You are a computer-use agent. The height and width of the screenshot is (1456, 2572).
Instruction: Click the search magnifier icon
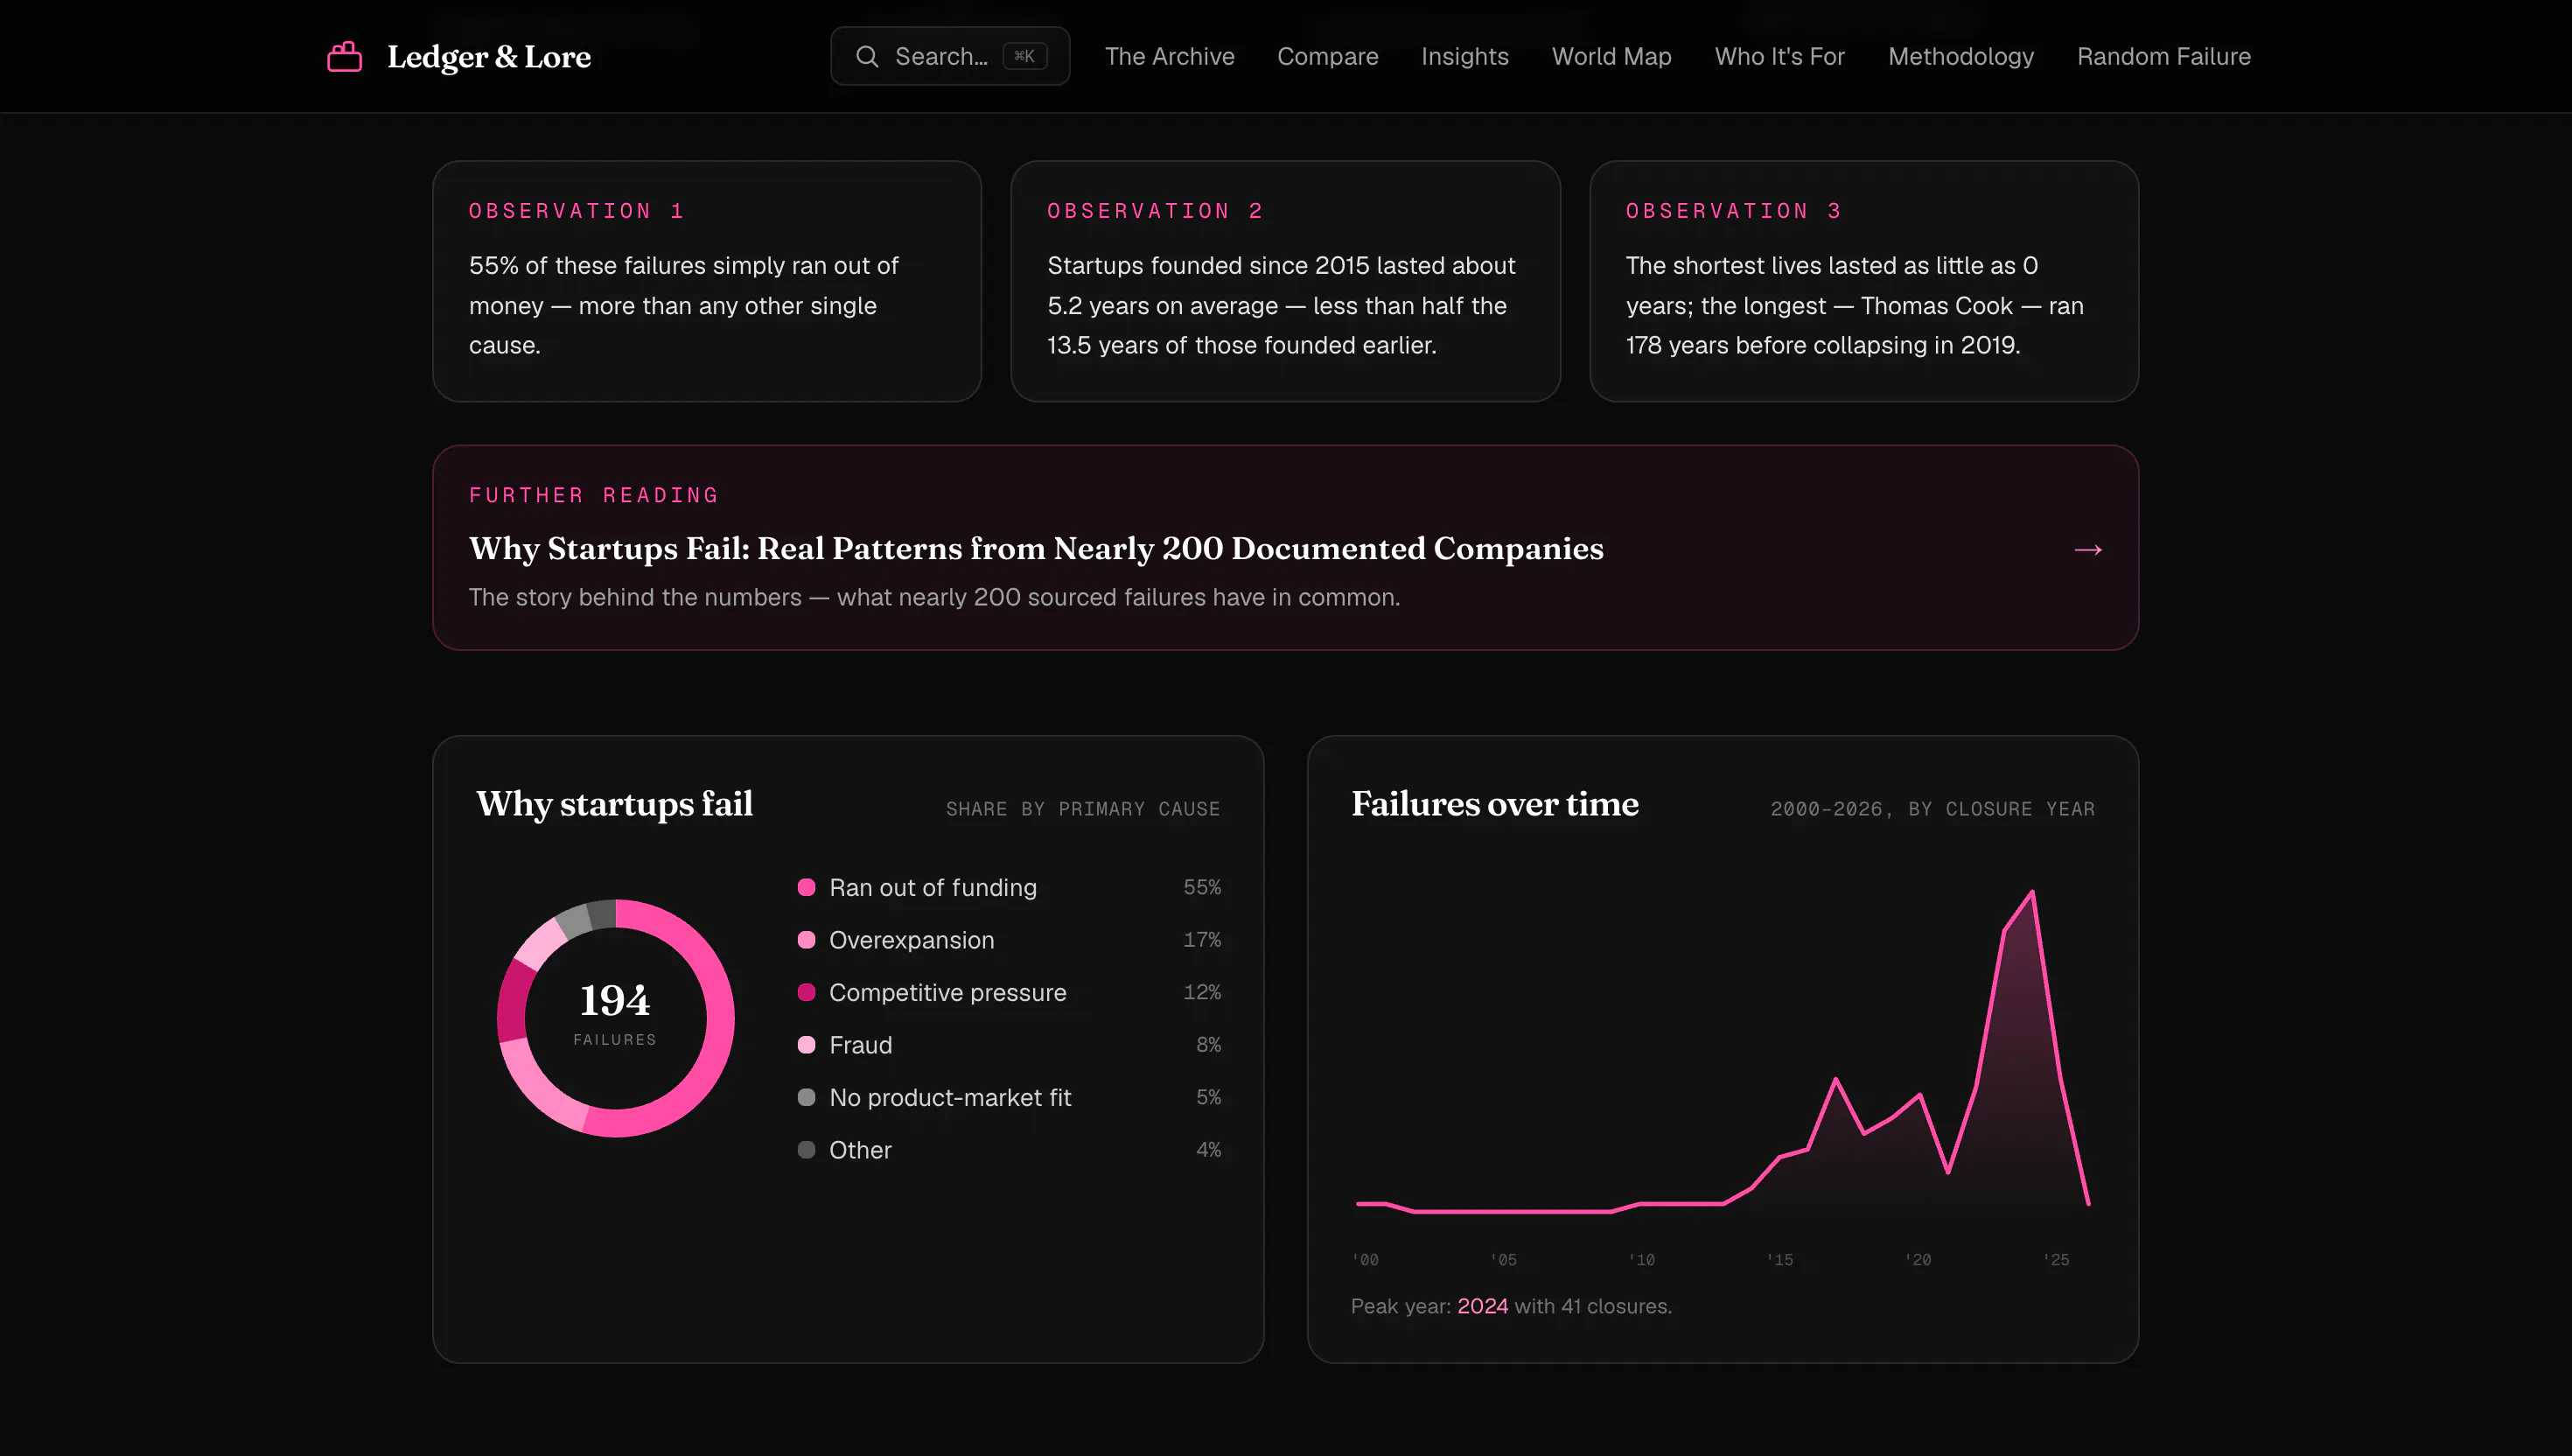coord(867,56)
